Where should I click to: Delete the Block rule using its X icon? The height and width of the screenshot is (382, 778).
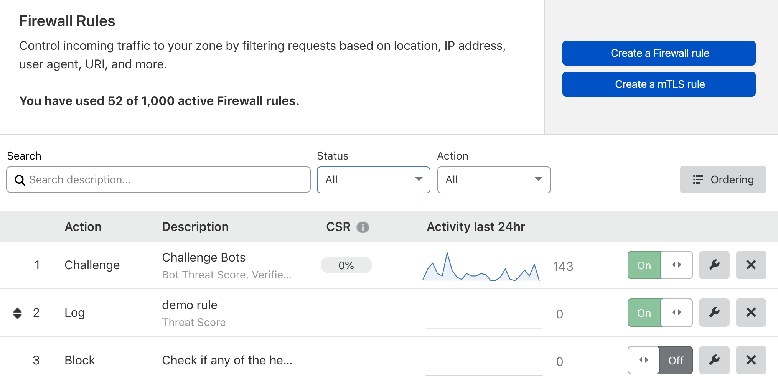(751, 360)
